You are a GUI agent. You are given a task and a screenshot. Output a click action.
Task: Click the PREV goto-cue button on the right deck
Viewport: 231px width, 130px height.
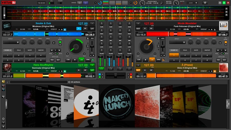218,60
